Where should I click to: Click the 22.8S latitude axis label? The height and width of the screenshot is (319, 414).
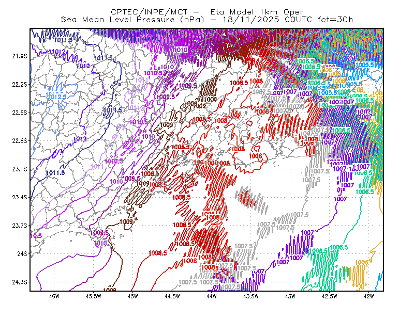pos(20,141)
